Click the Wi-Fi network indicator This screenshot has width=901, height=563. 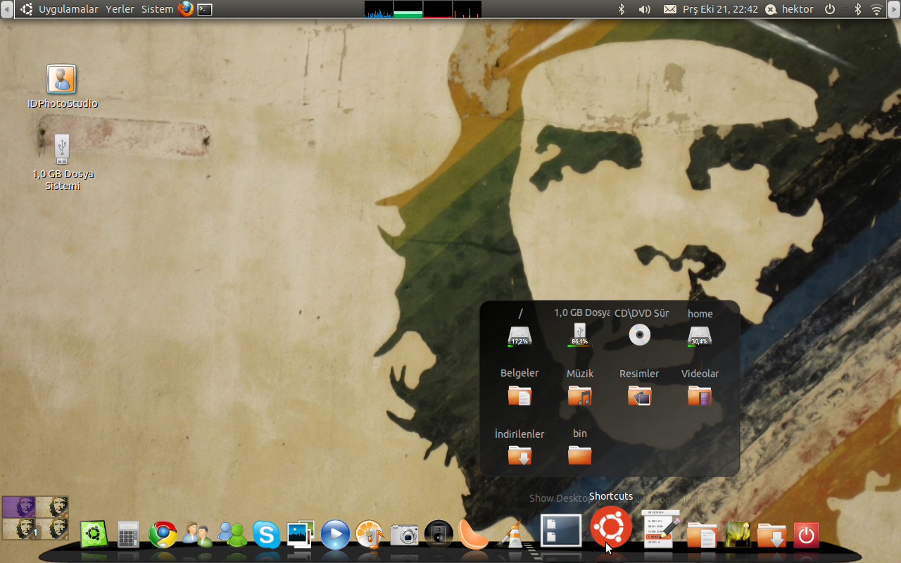coord(876,9)
